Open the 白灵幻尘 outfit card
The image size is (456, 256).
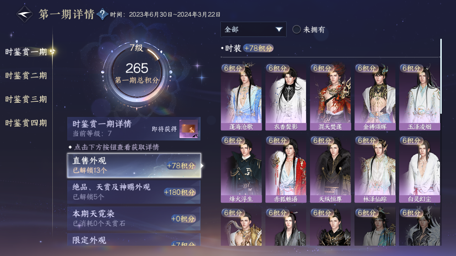coord(419,170)
